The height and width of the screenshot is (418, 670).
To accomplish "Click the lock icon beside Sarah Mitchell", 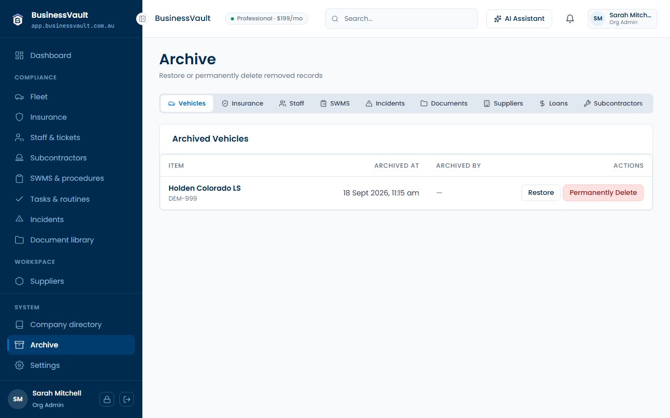I will (x=107, y=399).
